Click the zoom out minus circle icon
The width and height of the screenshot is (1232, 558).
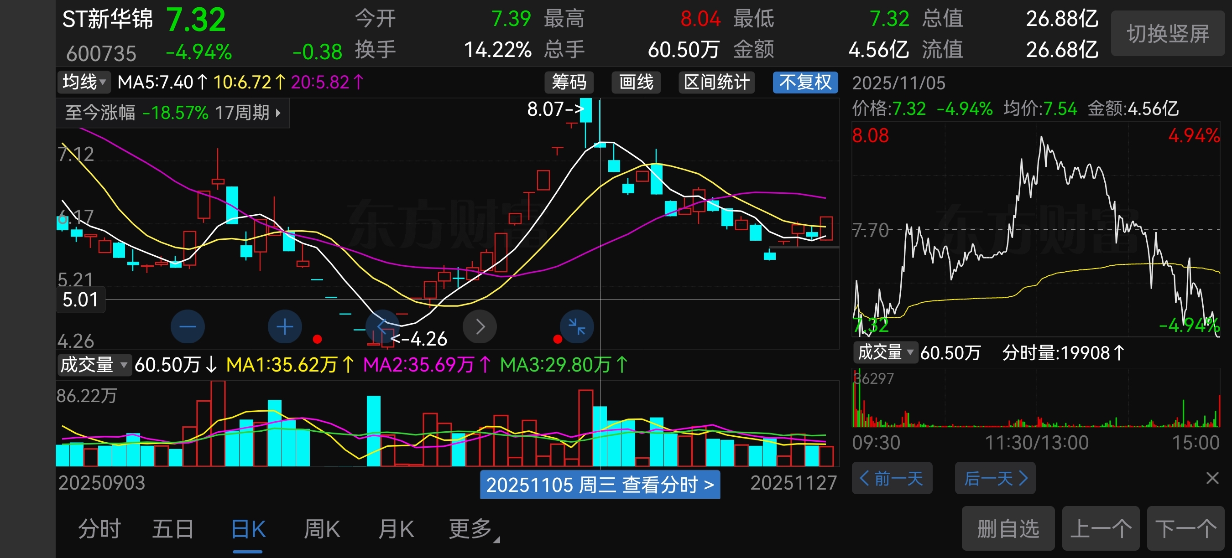click(x=188, y=327)
